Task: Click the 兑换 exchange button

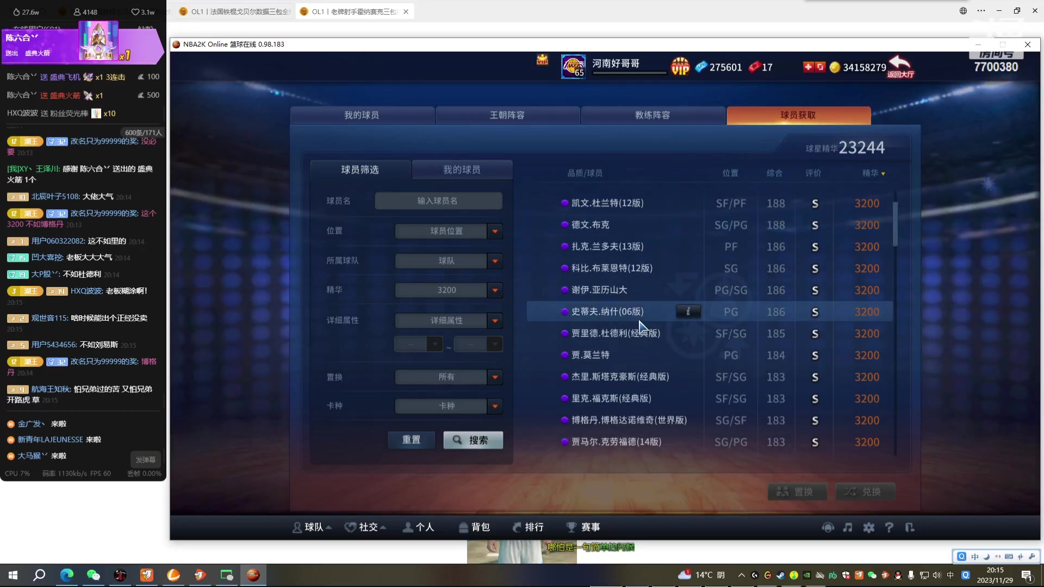Action: click(865, 491)
